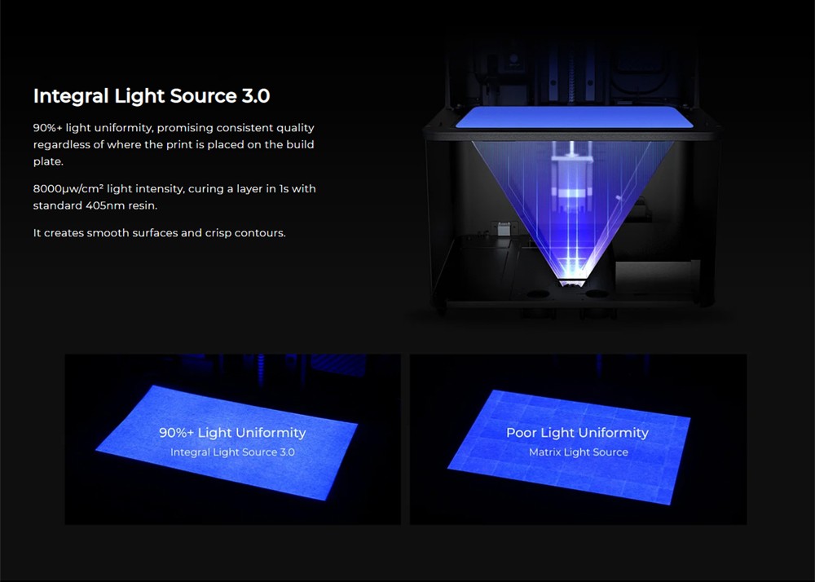Click the Poor Light Uniformity caption
This screenshot has height=582, width=815.
(x=578, y=432)
